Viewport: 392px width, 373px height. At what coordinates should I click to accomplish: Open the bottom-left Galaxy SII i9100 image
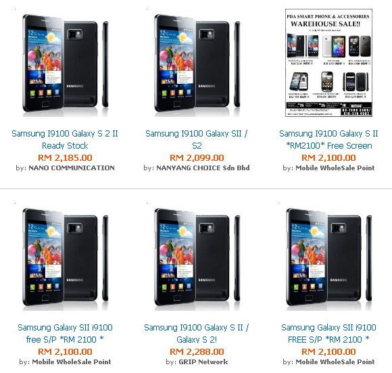click(x=66, y=259)
